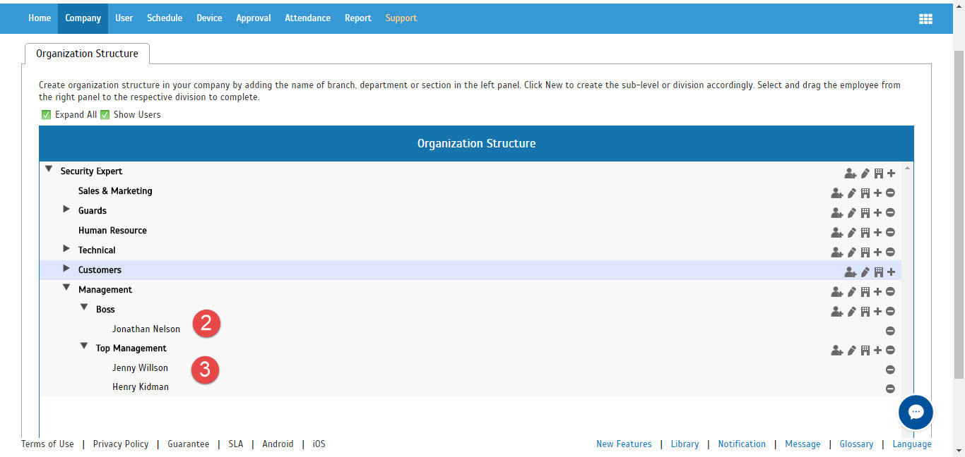This screenshot has height=457, width=965.
Task: Open the chat bubble button at bottom right
Action: coord(916,412)
